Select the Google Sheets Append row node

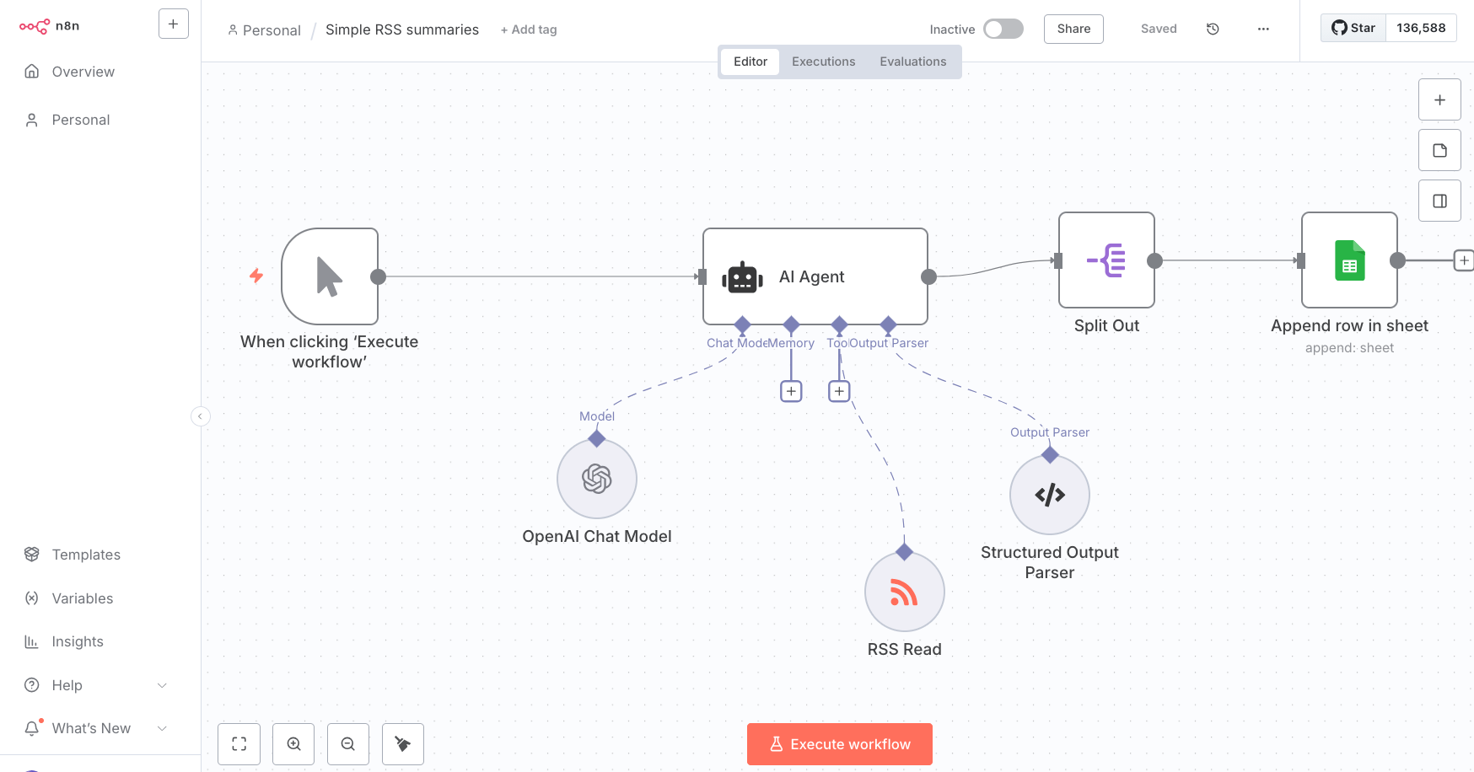point(1349,260)
